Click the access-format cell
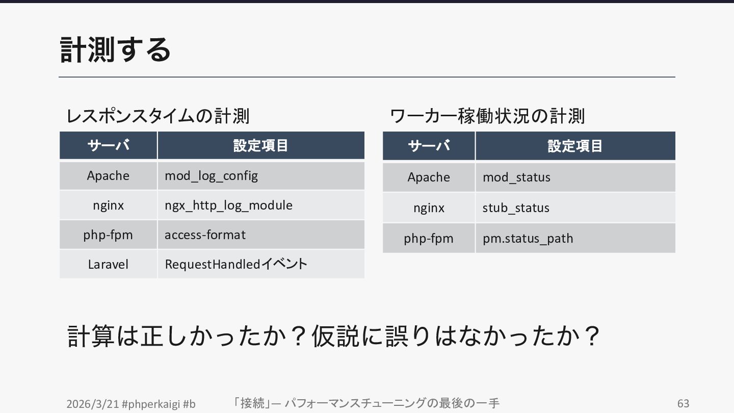Screen dimensions: 734x413 [261, 235]
